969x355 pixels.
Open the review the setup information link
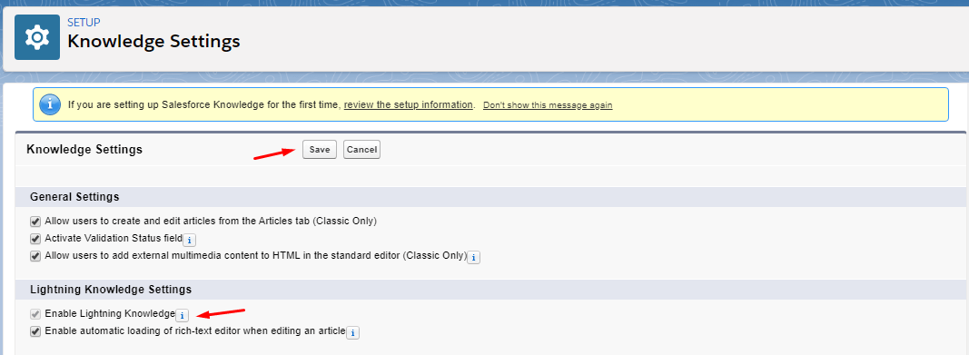pos(409,104)
